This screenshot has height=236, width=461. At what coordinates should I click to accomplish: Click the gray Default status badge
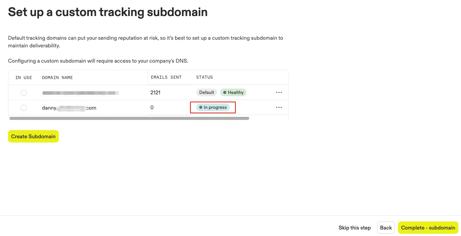[206, 92]
